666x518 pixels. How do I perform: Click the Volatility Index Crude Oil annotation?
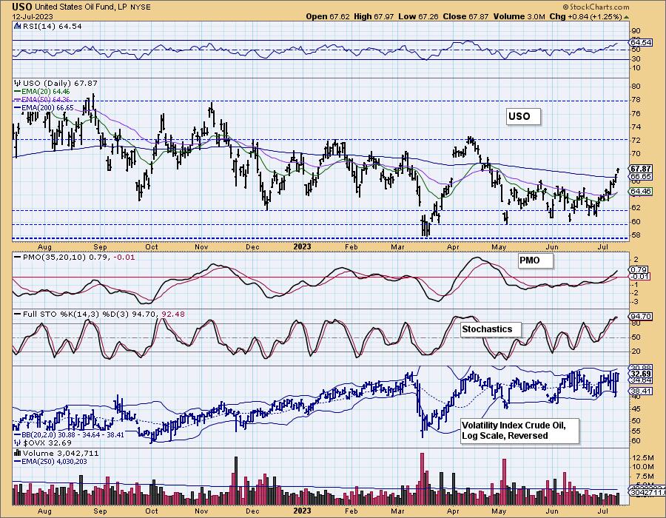pos(519,431)
